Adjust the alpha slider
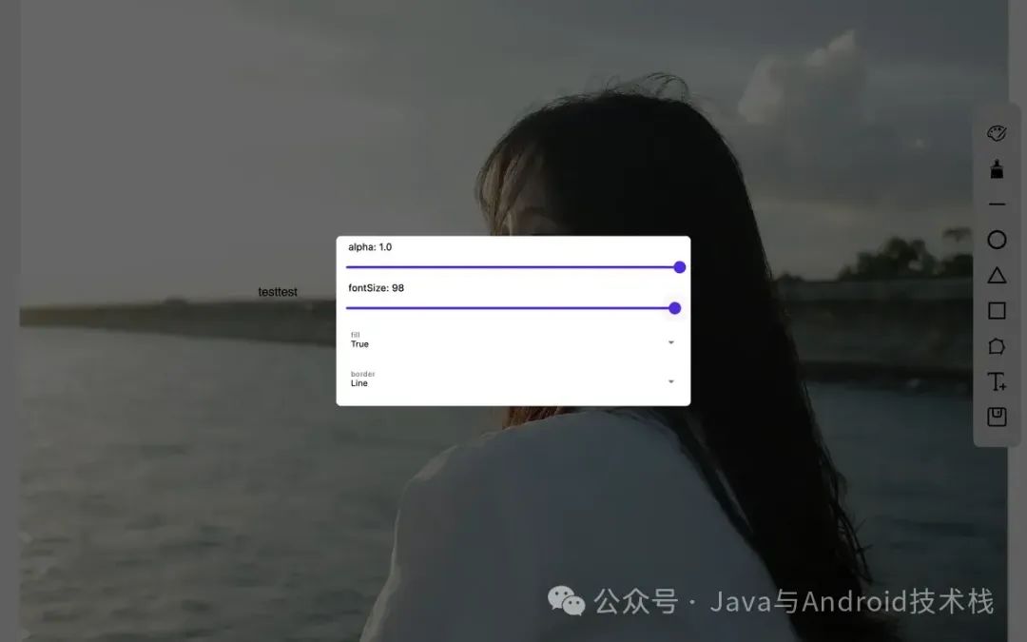Viewport: 1027px width, 642px height. pyautogui.click(x=515, y=267)
